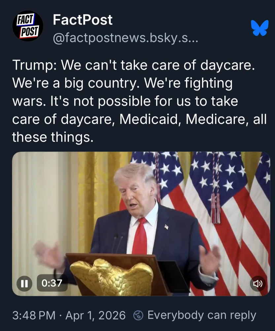The image size is (275, 331).
Task: Pause the playing video
Action: [x=24, y=284]
